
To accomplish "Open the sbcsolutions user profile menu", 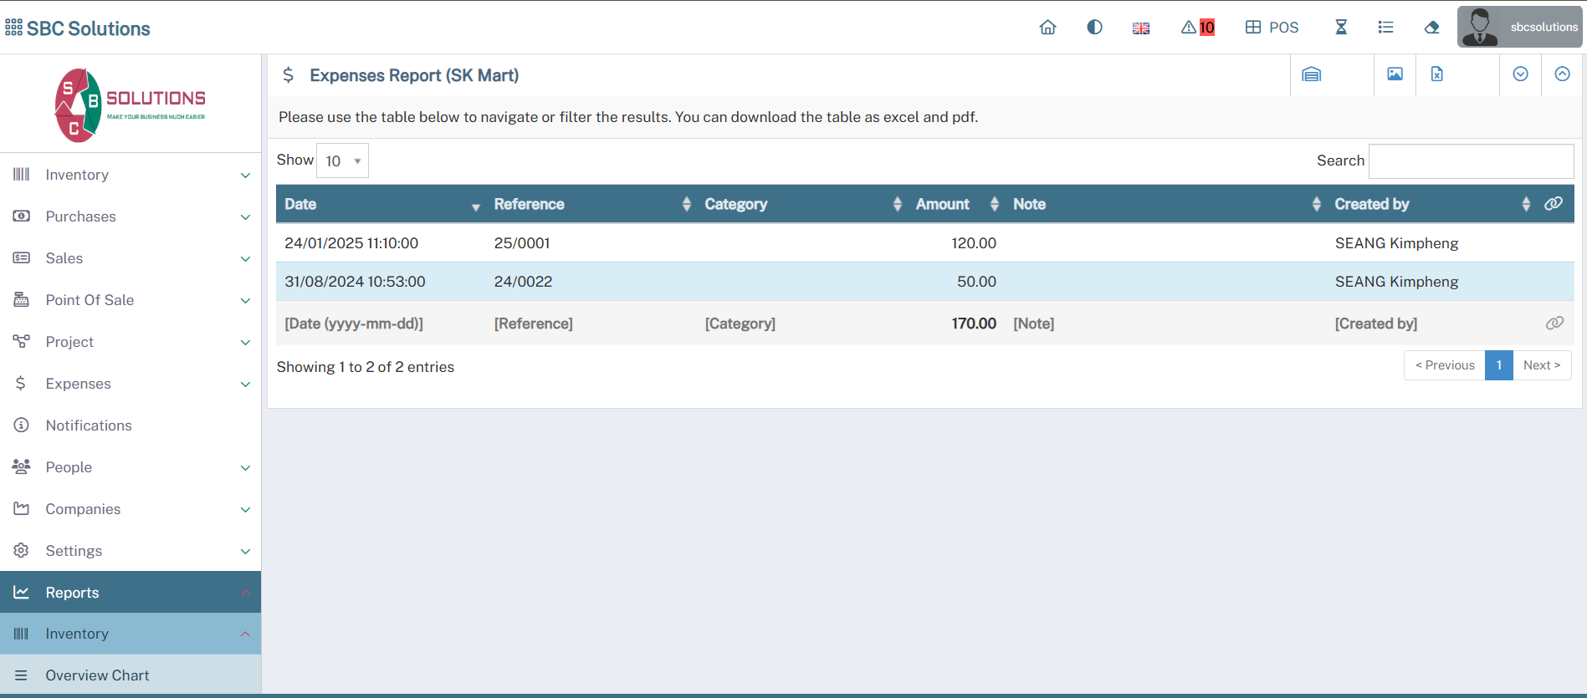I will click(x=1520, y=28).
